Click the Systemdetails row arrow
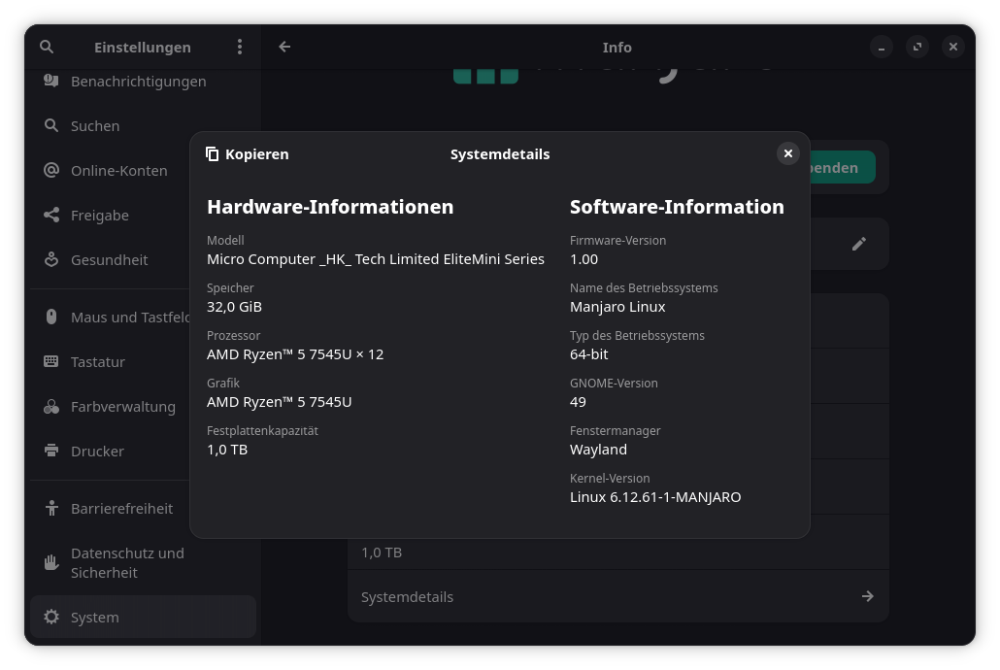Viewport: 1000px width, 670px height. click(x=867, y=596)
